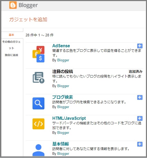Click Blogger author link under 注目の投稿
This screenshot has height=158, width=147.
tap(63, 86)
